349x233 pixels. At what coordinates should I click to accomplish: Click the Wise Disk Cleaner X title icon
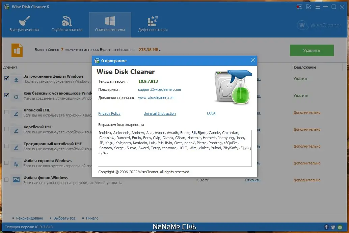tap(7, 7)
